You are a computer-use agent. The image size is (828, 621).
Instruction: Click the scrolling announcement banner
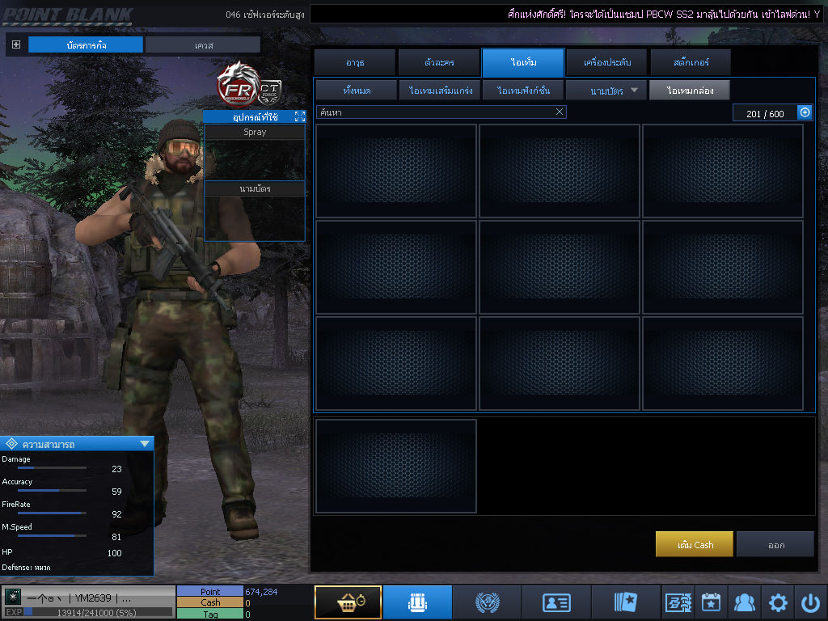coord(567,15)
